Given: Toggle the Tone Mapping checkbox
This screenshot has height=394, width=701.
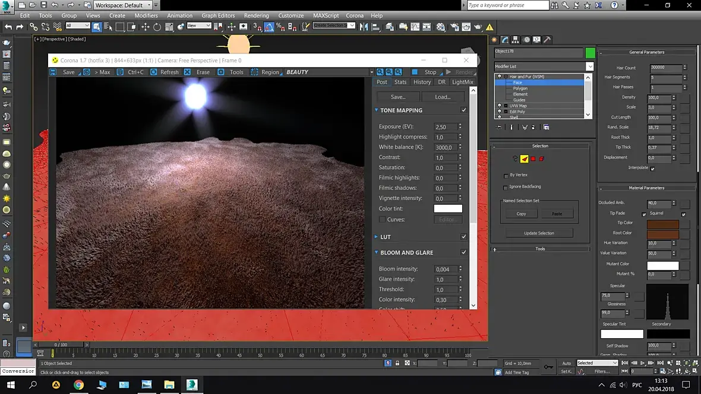Looking at the screenshot, I should (x=463, y=110).
